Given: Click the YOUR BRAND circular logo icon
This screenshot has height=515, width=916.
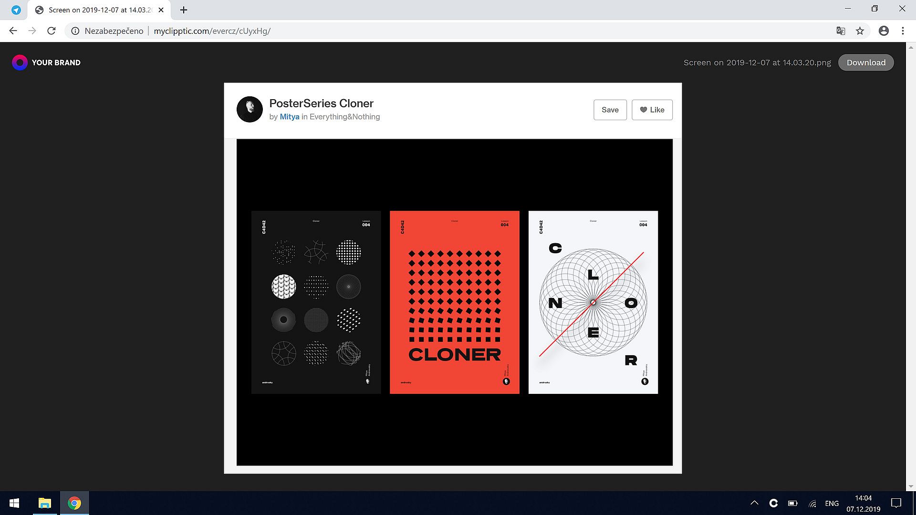Looking at the screenshot, I should pos(20,62).
